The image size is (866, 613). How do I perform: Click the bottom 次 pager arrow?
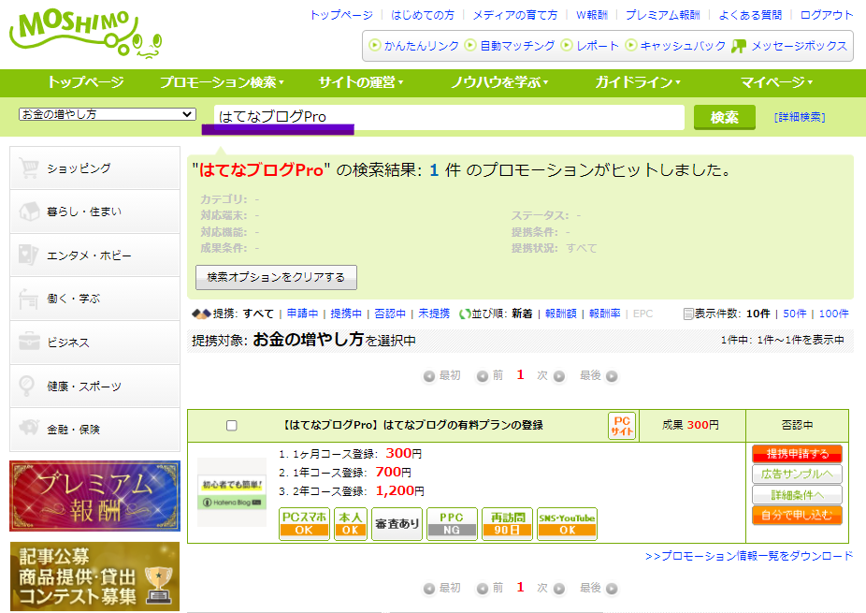coord(559,589)
